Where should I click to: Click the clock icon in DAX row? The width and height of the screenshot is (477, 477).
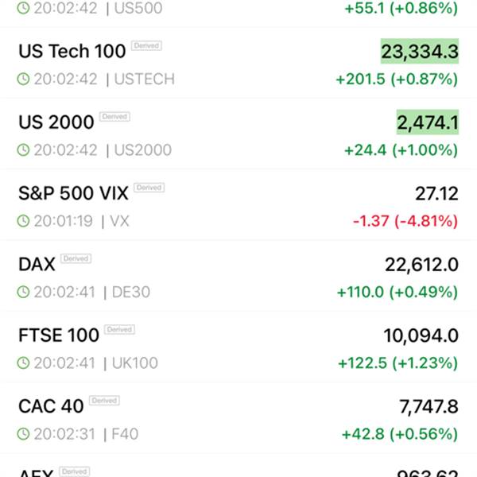tap(24, 293)
